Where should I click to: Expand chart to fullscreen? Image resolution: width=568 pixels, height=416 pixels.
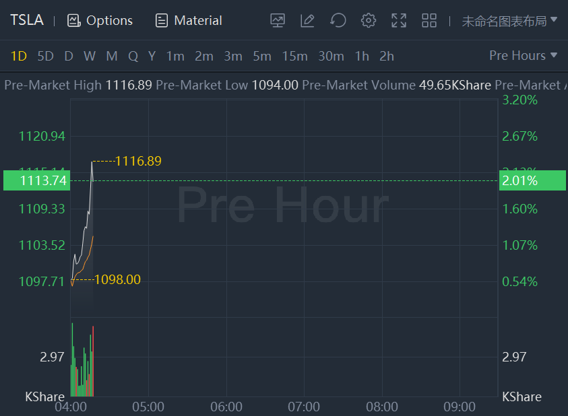click(x=399, y=20)
